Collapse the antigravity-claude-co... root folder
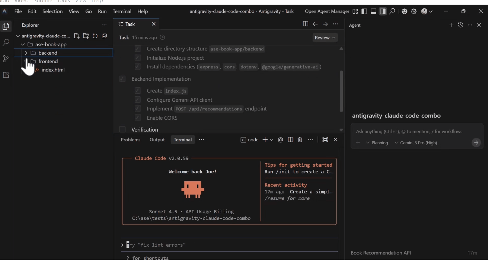This screenshot has width=488, height=260. click(x=18, y=36)
